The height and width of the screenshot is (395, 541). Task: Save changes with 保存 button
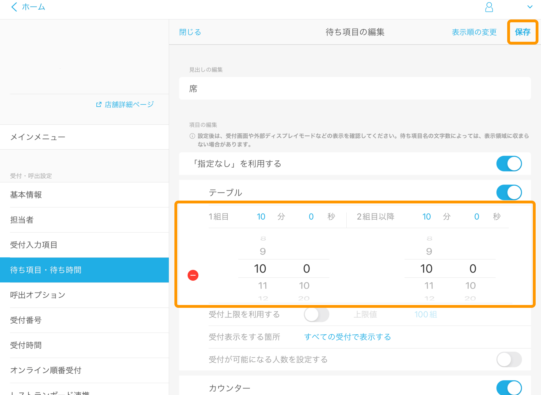pyautogui.click(x=523, y=32)
